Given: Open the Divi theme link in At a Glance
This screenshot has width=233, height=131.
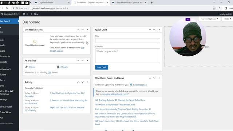Looking at the screenshot, I should click(49, 72).
